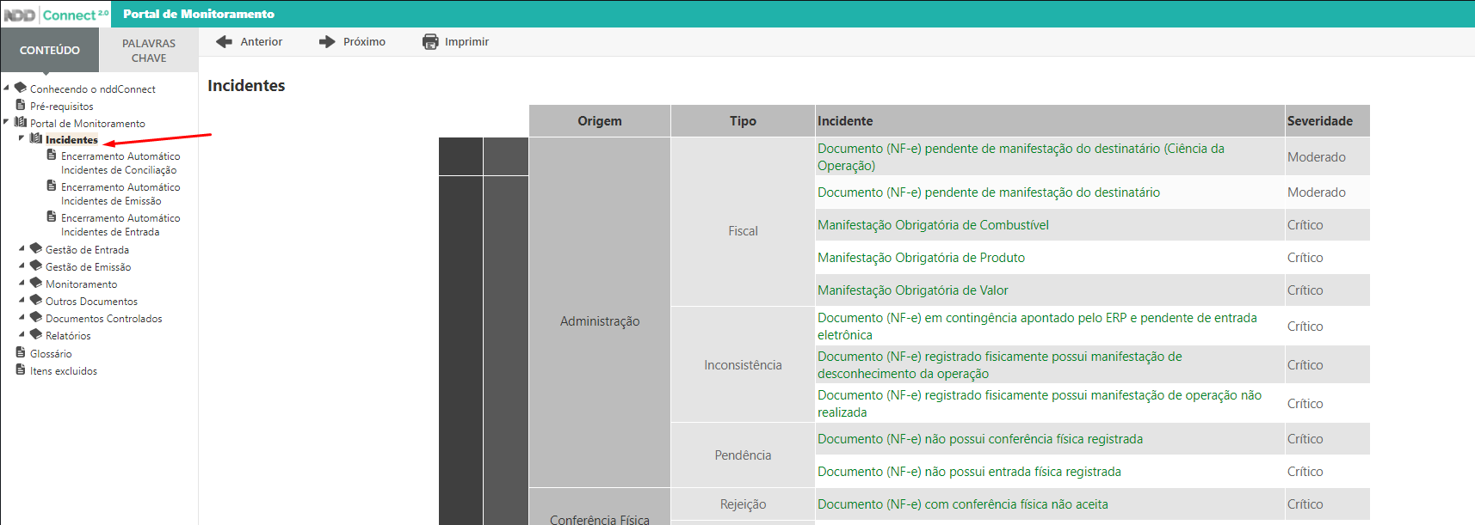1475x525 pixels.
Task: Click the Portal de Monitoramento open book icon
Action: coord(21,122)
